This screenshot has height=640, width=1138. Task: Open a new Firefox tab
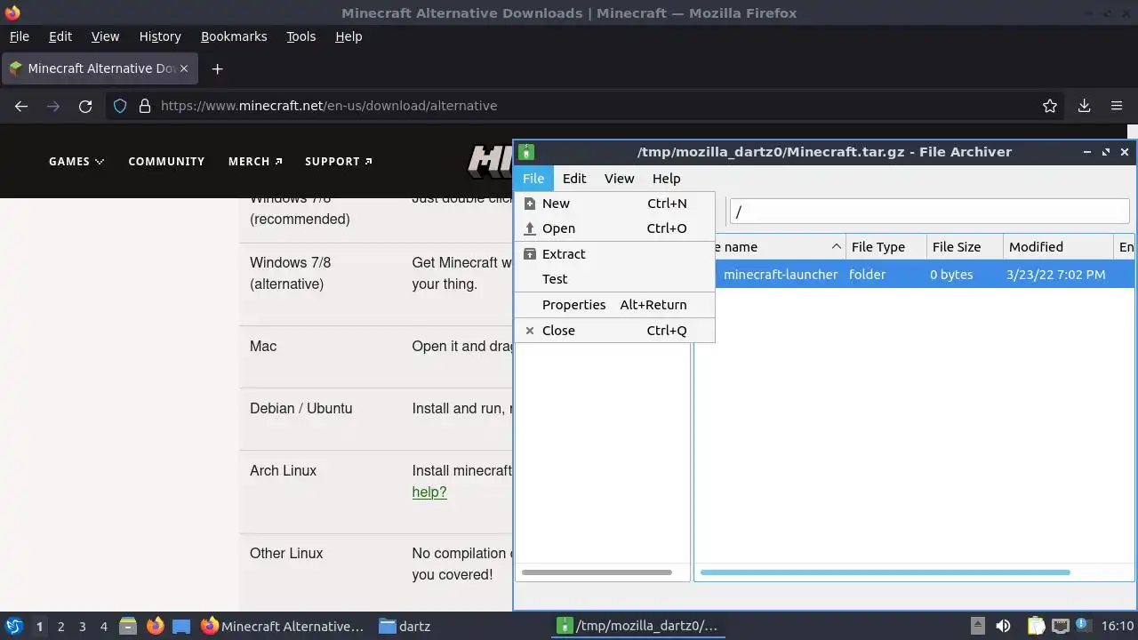tap(217, 68)
